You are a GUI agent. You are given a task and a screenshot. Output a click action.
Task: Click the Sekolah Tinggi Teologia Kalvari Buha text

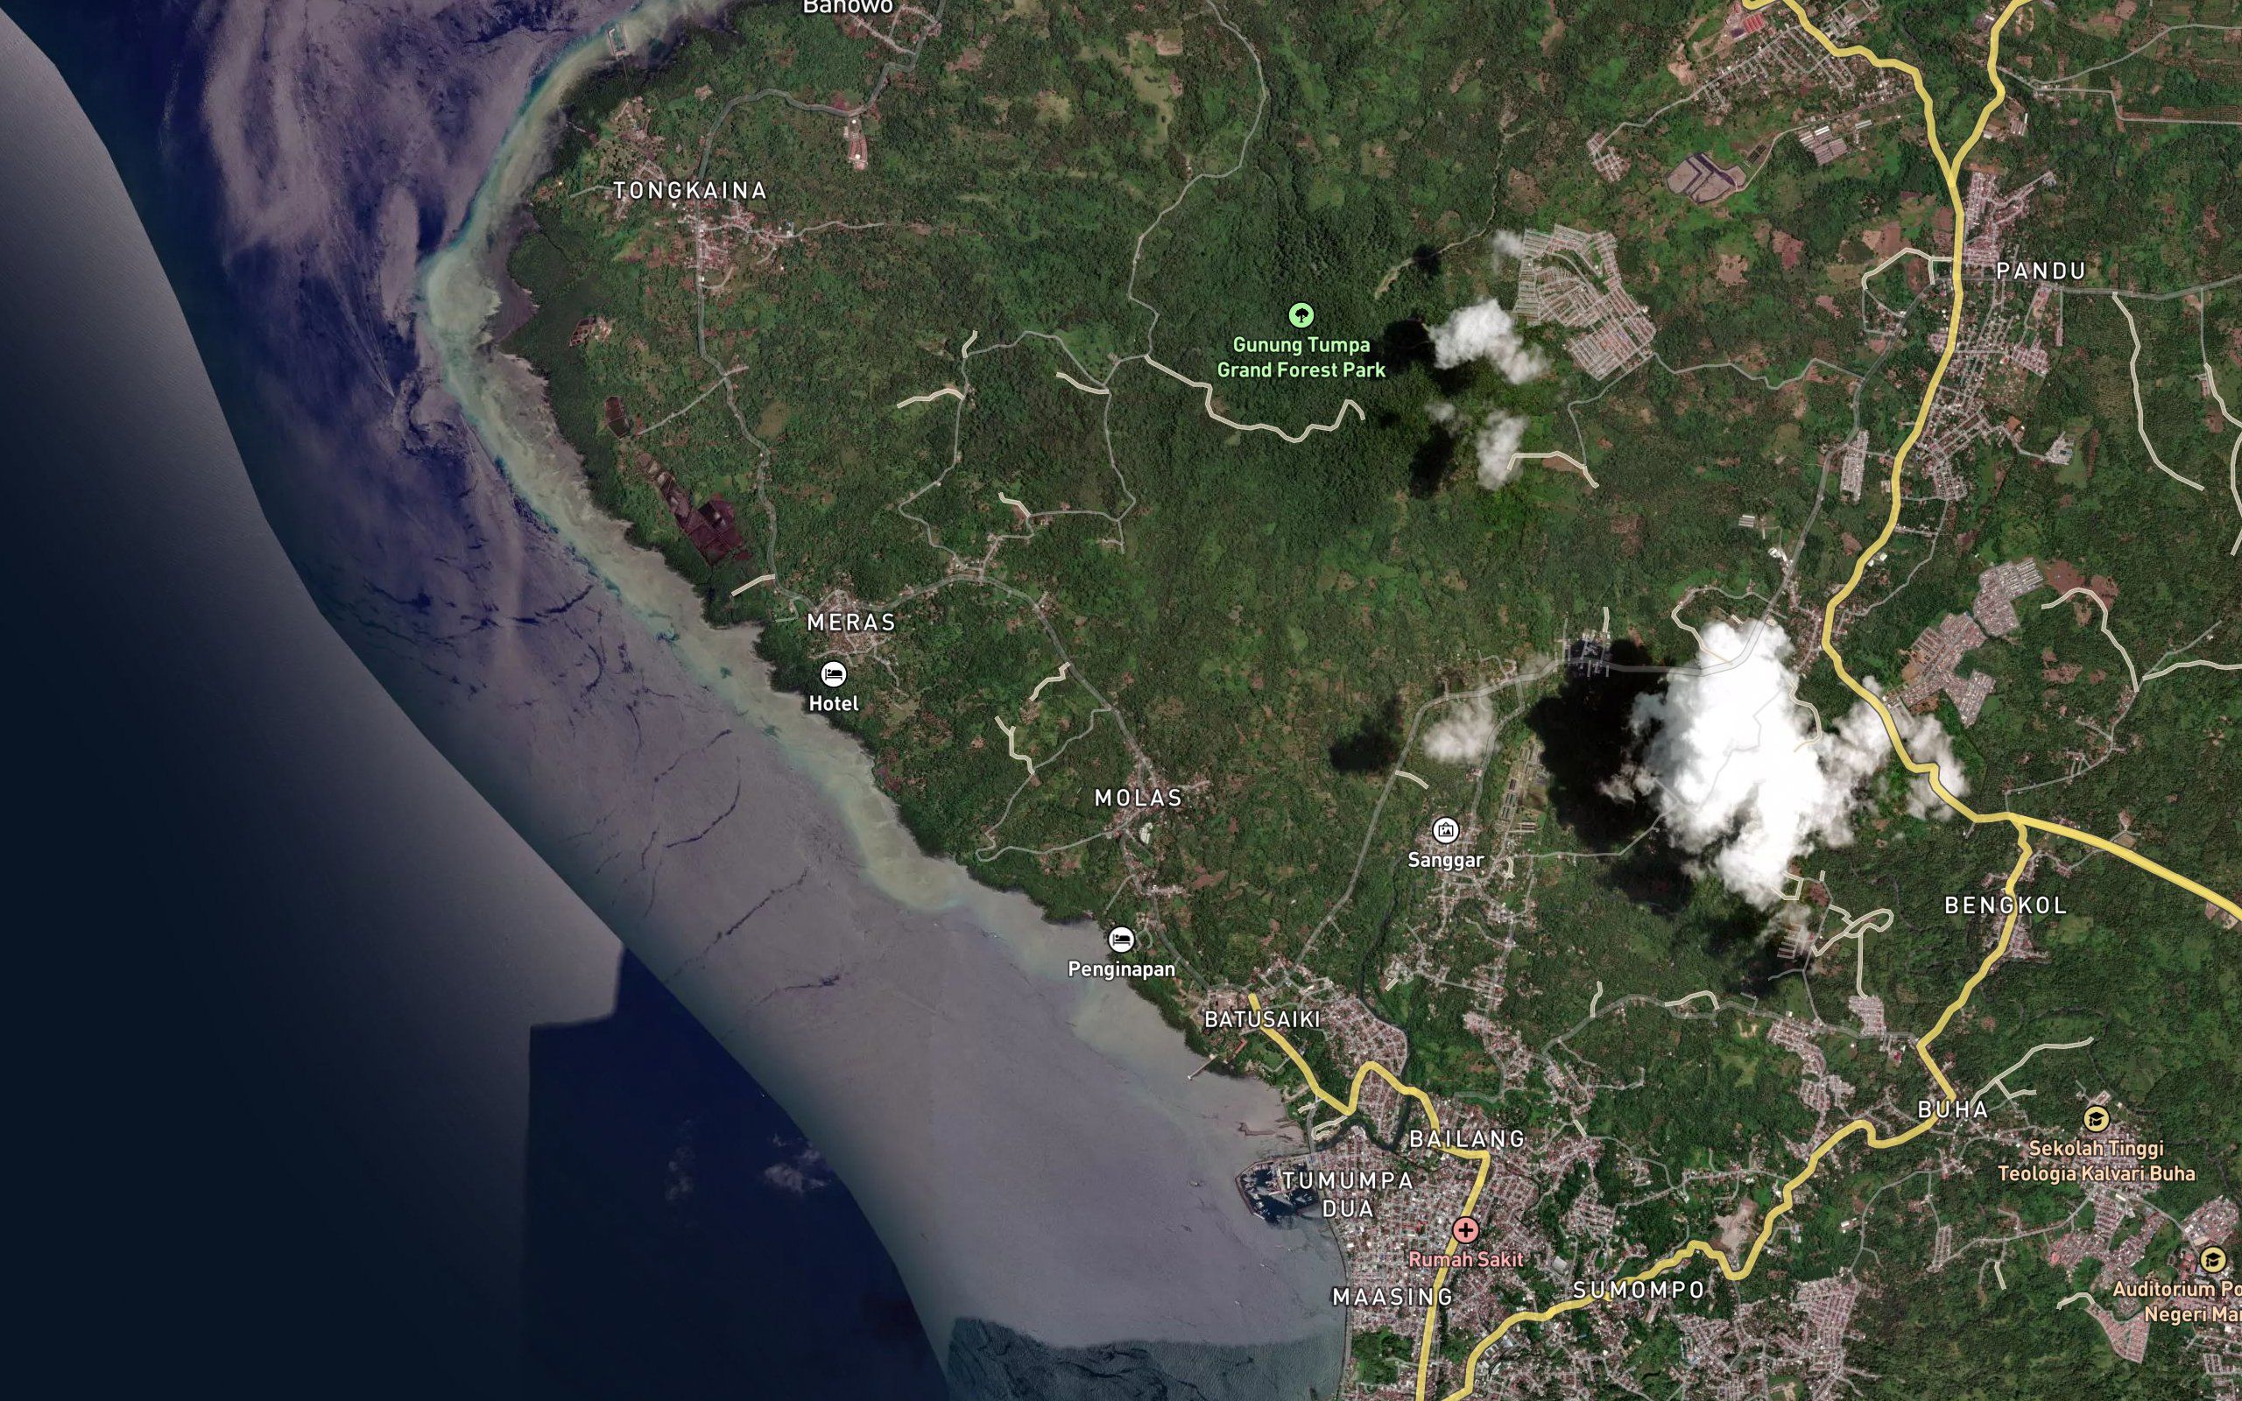2096,1160
